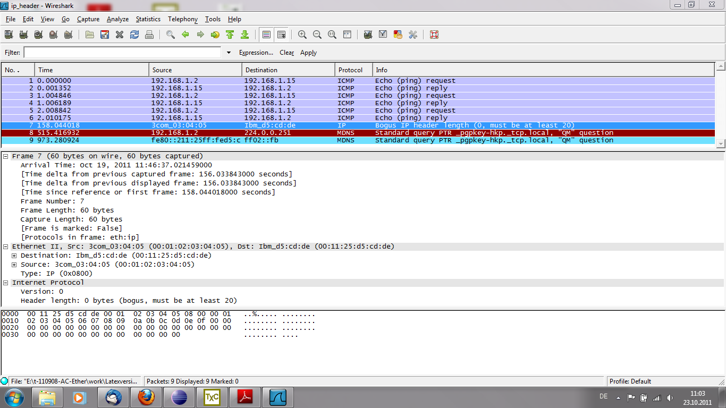Open capture options toolbar icon
The height and width of the screenshot is (408, 726).
23,35
